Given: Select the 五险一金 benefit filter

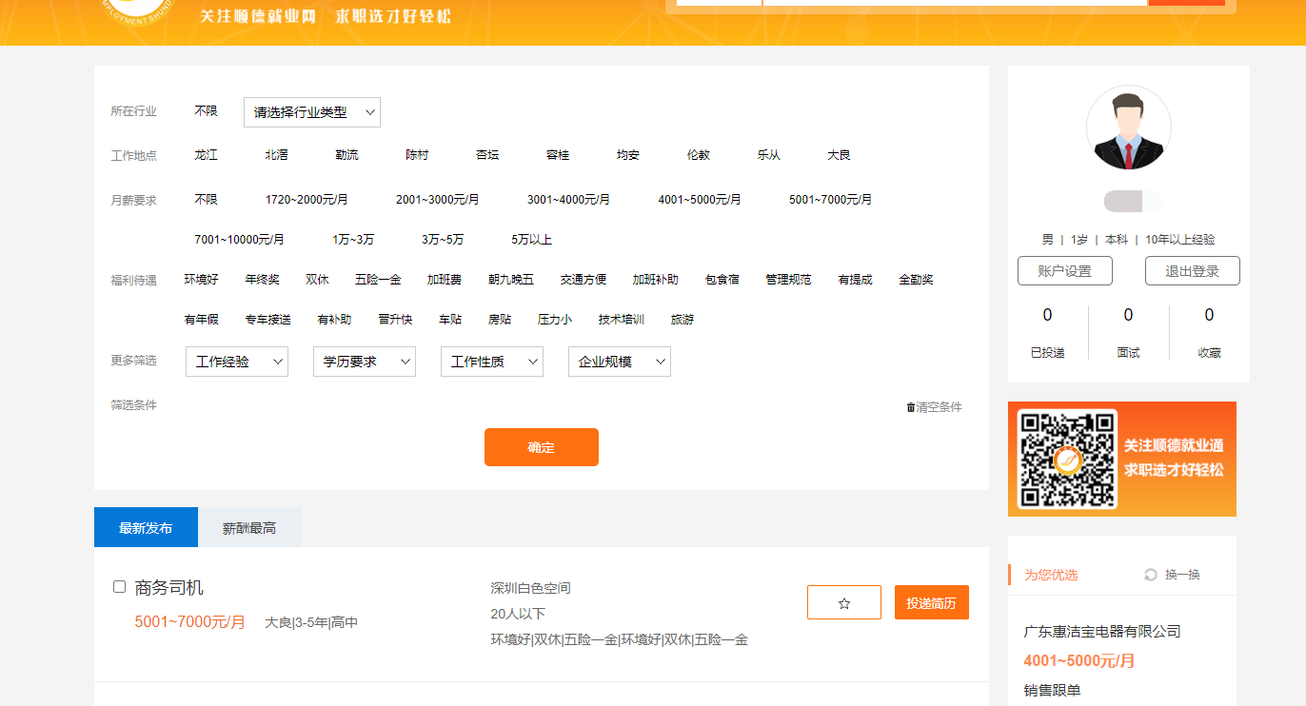Looking at the screenshot, I should (x=378, y=280).
